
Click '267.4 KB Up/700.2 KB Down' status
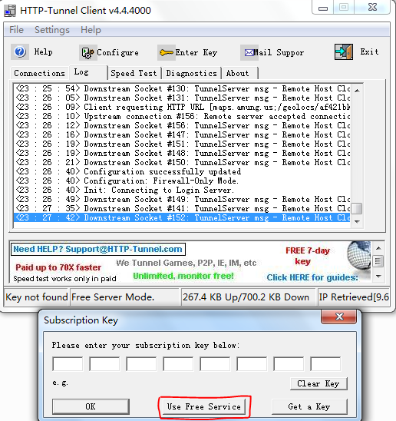[x=249, y=297]
